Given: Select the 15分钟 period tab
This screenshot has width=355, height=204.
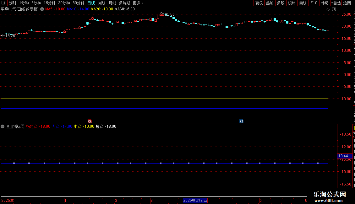Looking at the screenshot, I should coord(50,3).
